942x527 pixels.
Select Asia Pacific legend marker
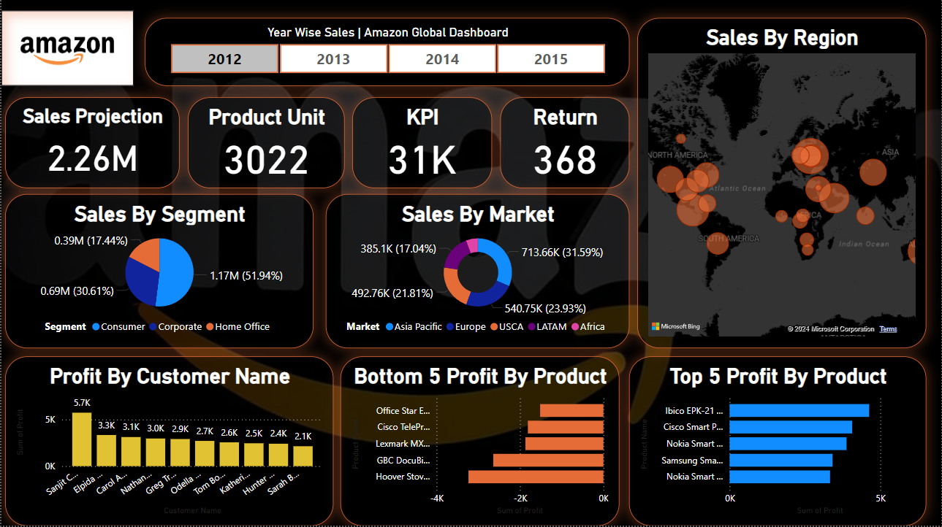click(x=389, y=327)
